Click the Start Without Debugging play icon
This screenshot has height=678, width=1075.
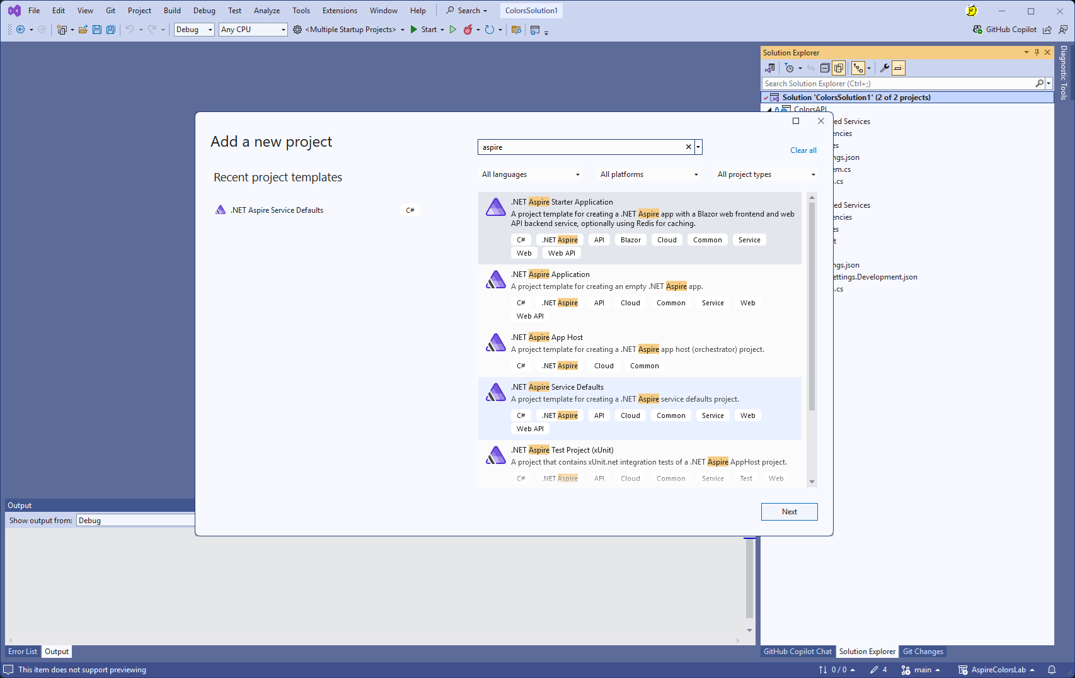[452, 30]
